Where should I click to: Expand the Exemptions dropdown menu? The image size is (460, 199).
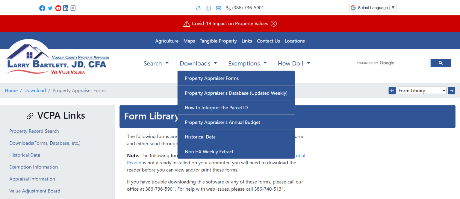pos(247,63)
